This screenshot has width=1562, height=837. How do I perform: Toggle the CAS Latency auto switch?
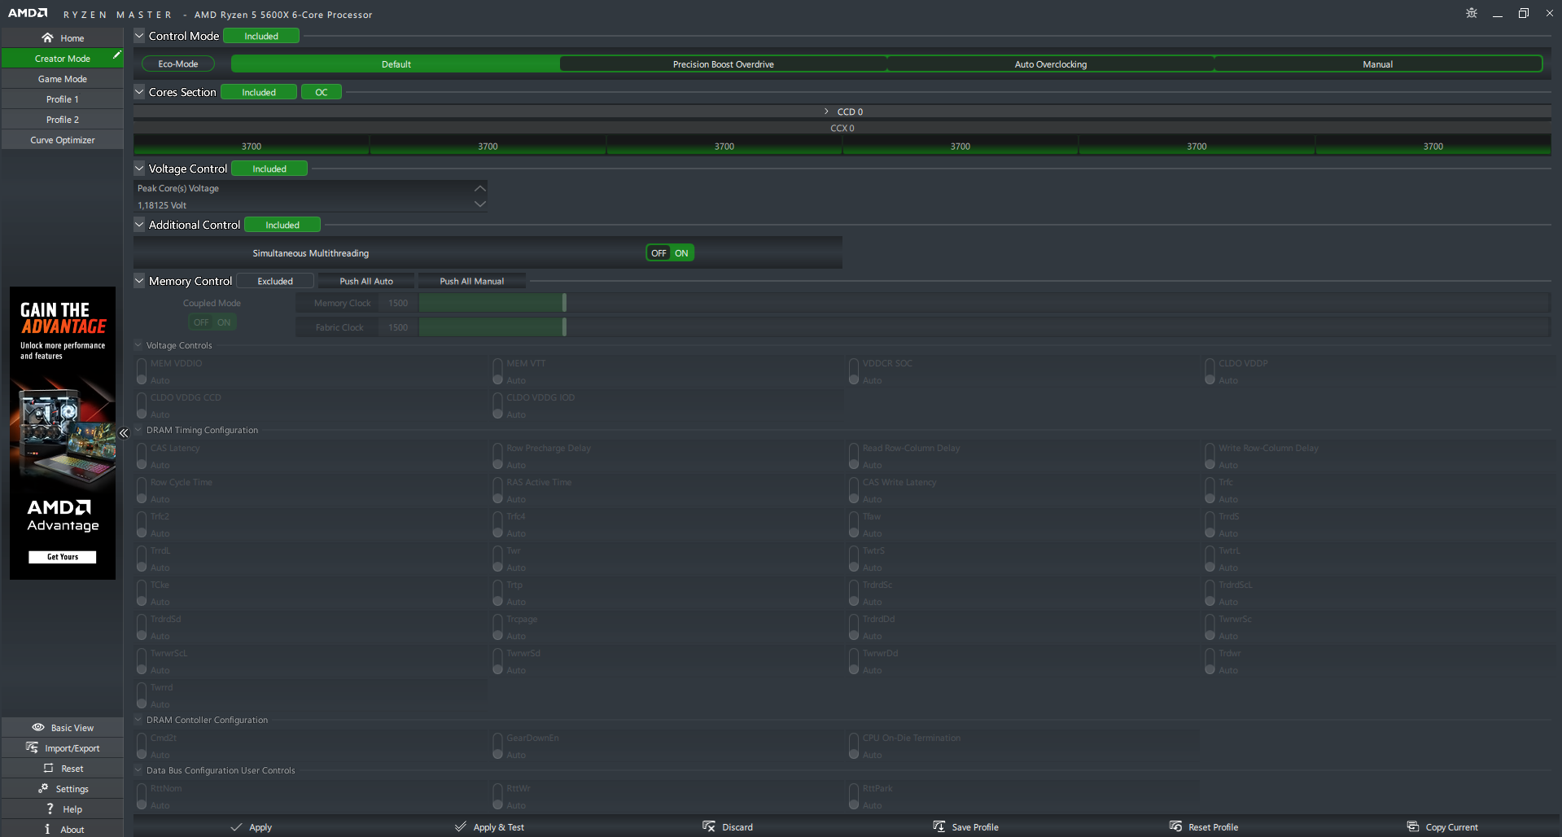pyautogui.click(x=142, y=456)
